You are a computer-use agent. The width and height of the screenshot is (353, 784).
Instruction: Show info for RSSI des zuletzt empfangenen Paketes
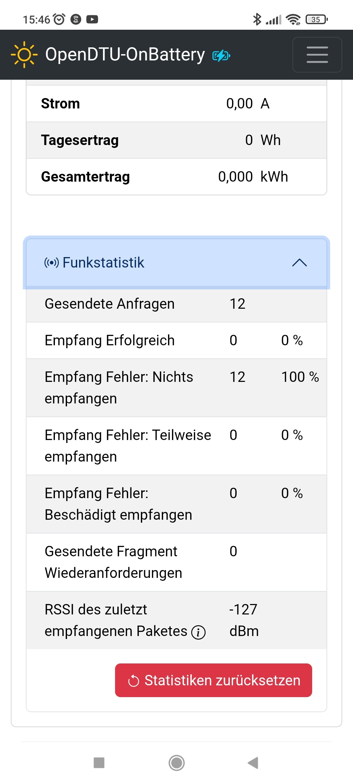tap(198, 632)
